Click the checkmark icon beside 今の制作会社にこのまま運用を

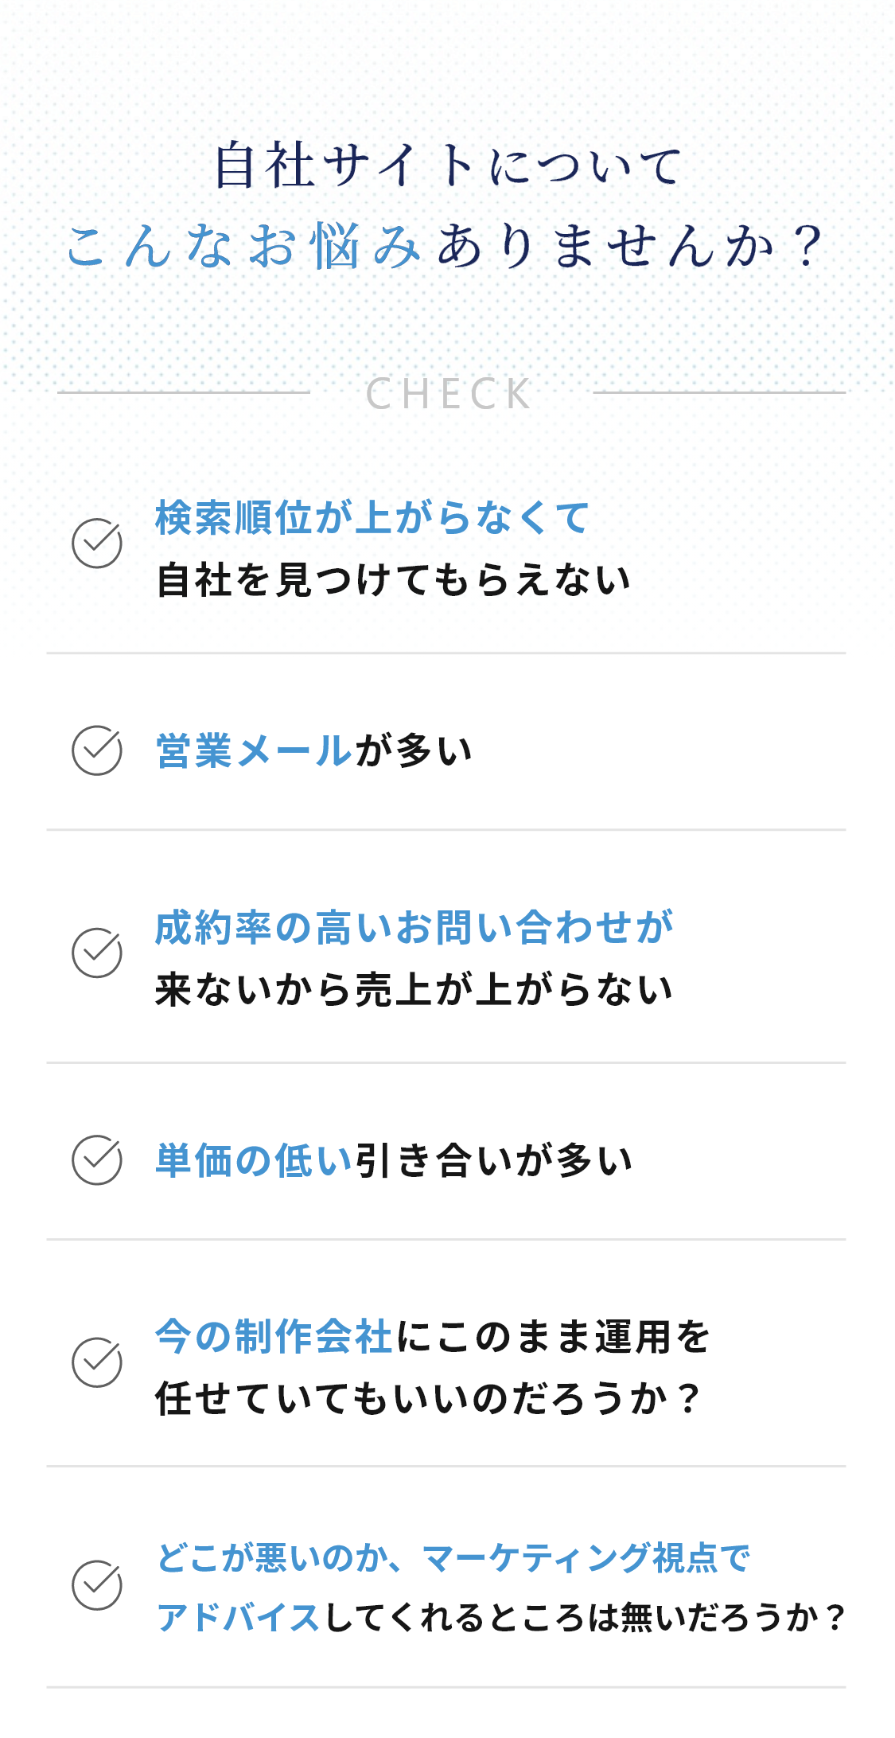pos(97,1362)
